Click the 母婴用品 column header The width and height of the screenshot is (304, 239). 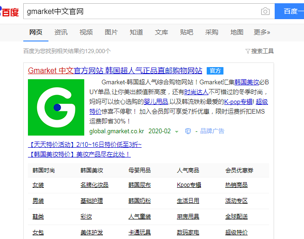point(140,171)
